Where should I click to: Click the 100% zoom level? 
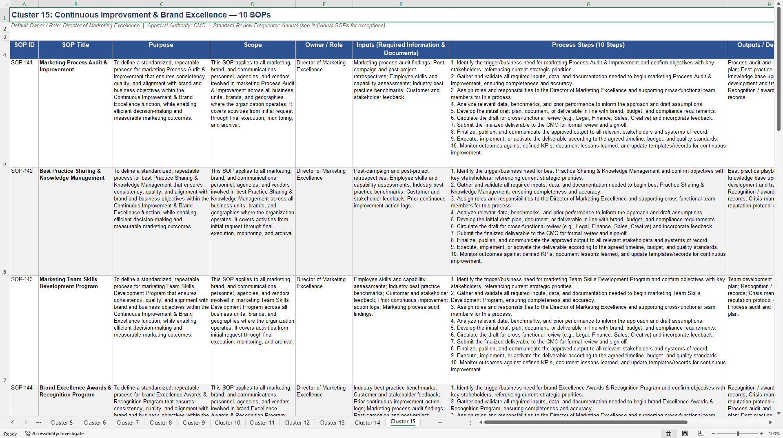(x=774, y=434)
